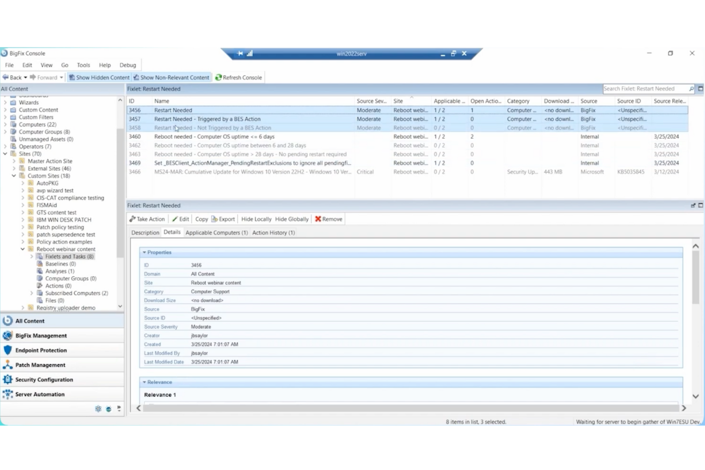Collapse the Properties section
This screenshot has width=705, height=470.
[x=144, y=252]
